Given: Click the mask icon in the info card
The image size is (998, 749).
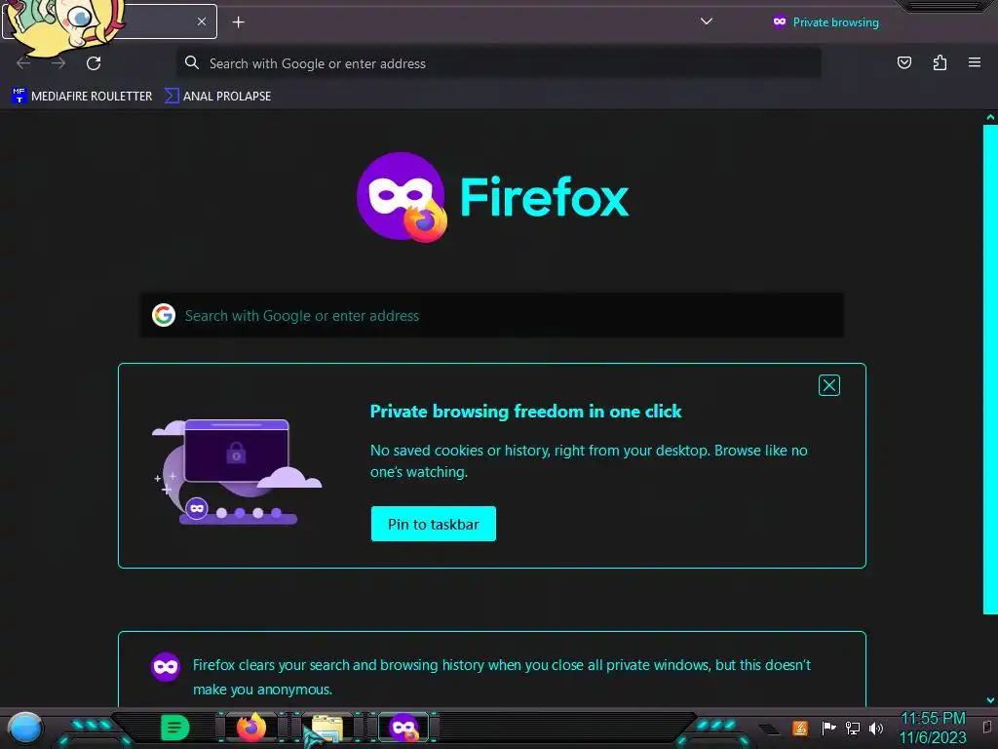Looking at the screenshot, I should pyautogui.click(x=166, y=667).
